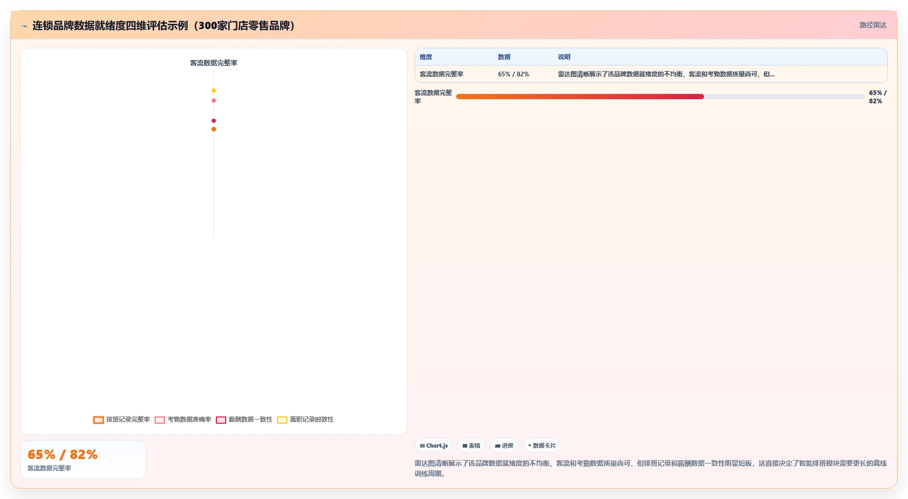Toggle 排班记录完整率 legend swatch
The width and height of the screenshot is (908, 499).
pos(99,420)
